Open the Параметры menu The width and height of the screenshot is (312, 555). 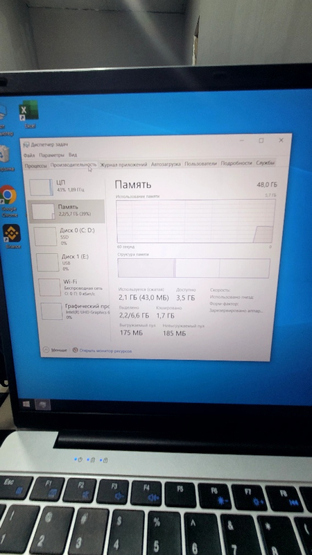coord(51,155)
